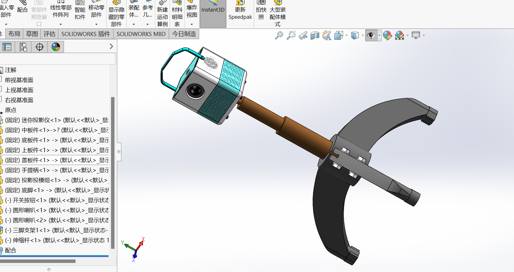Open Display Style dropdown arrow
Screen dimensions: 514x272
pyautogui.click(x=363, y=35)
